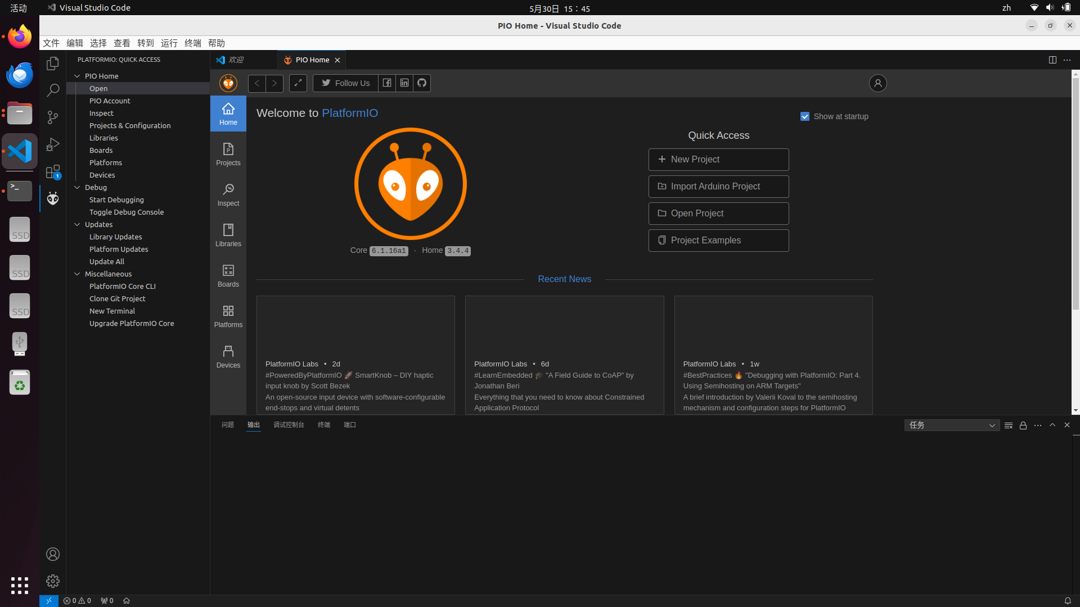Open the Devices view in PlatformIO Home
Screen dimensions: 1080x607
pos(228,356)
